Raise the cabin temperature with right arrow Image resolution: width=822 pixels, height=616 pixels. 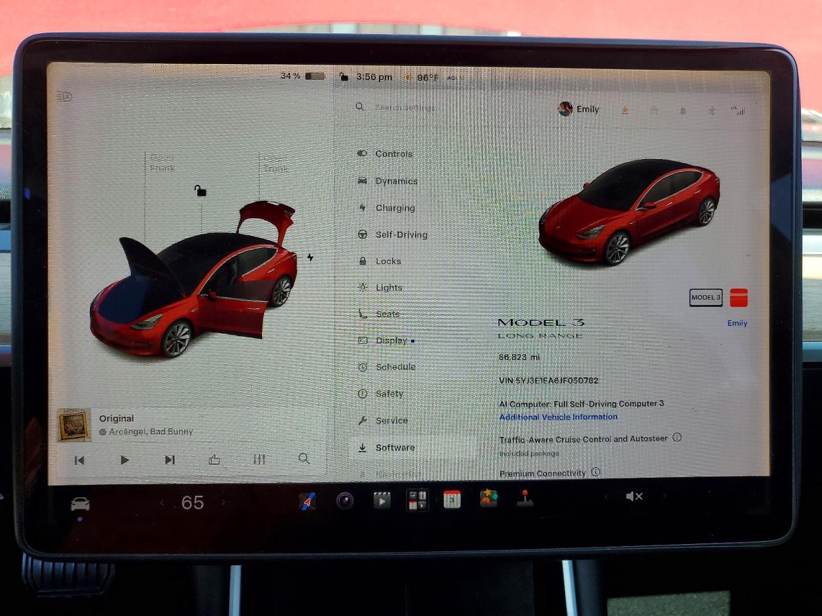click(x=223, y=502)
